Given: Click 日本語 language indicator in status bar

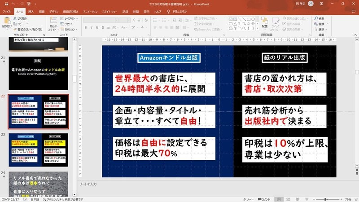Looking at the screenshot, I should [35, 199].
